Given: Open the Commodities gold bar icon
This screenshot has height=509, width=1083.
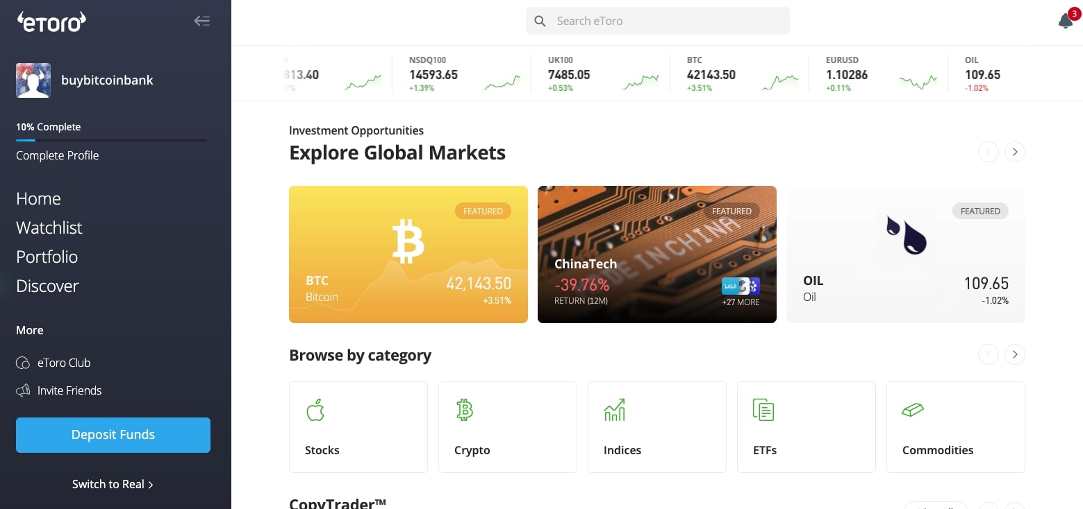Looking at the screenshot, I should click(x=913, y=410).
